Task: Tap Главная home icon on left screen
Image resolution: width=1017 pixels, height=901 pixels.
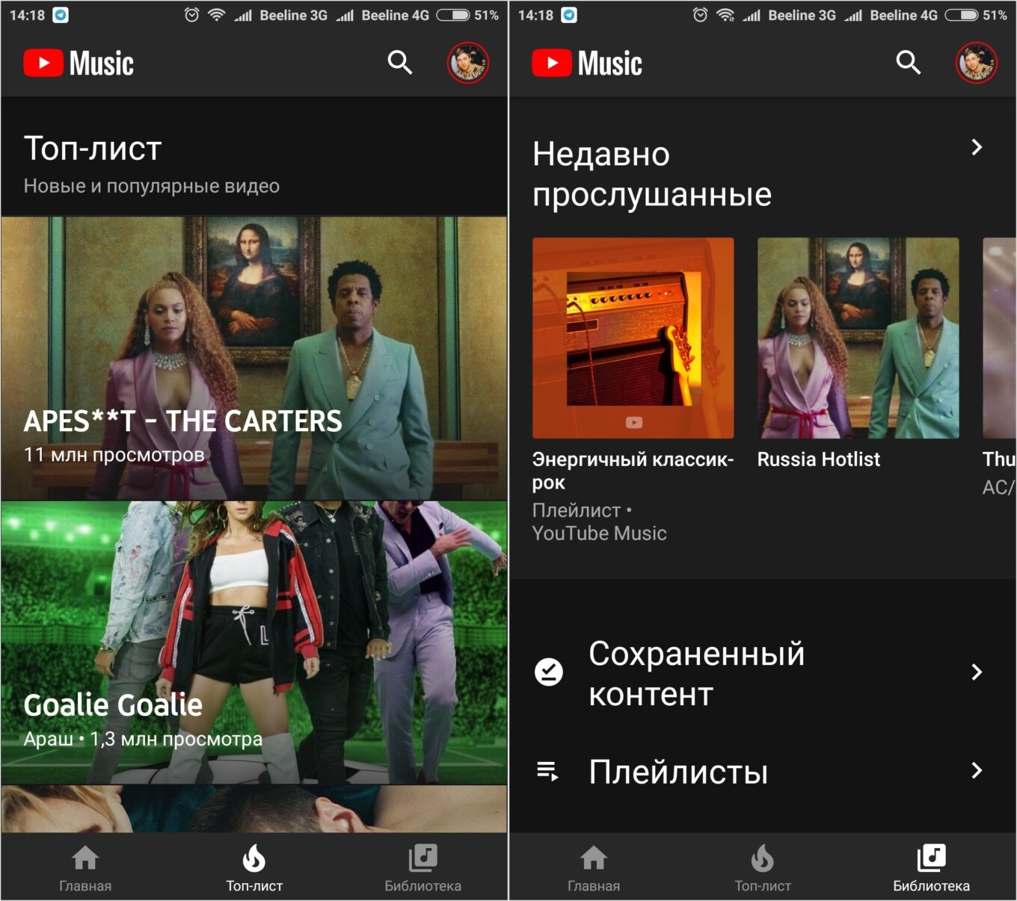Action: coord(85,869)
